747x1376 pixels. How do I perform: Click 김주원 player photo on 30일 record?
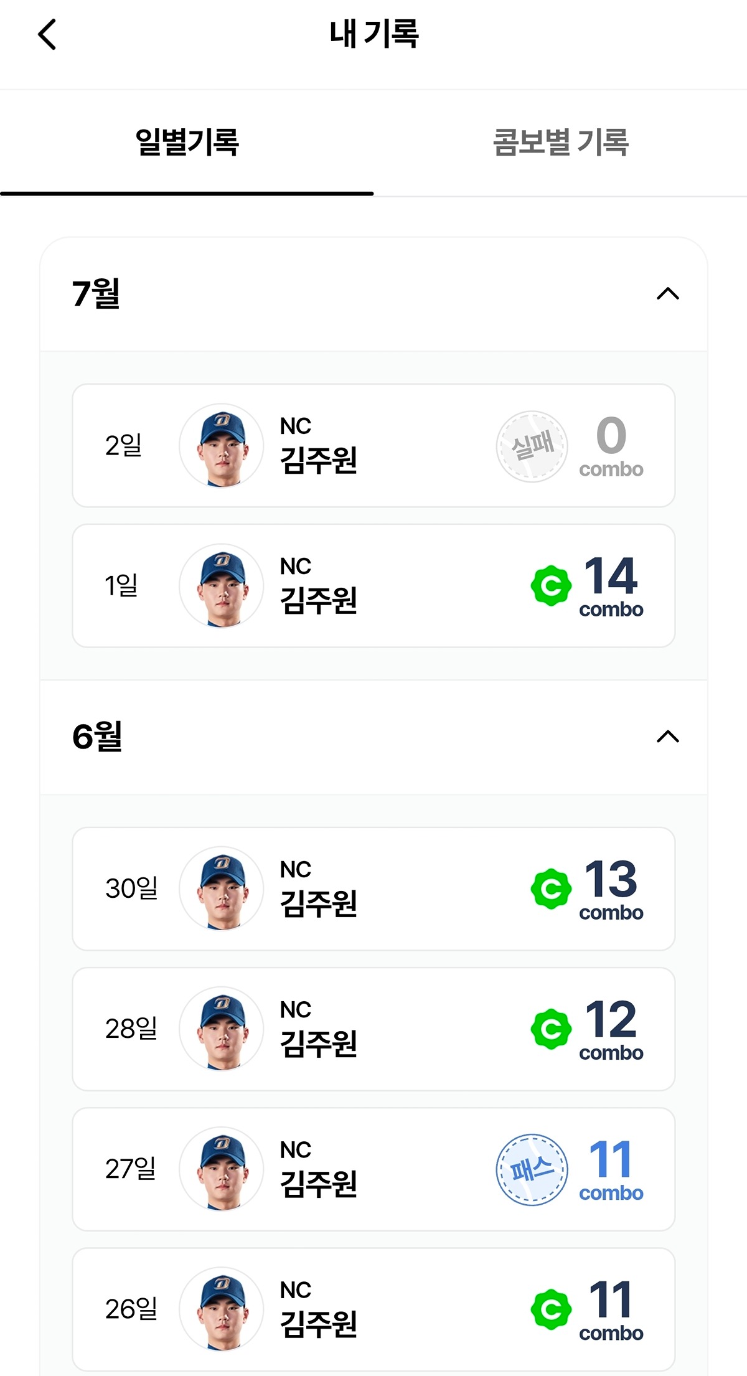(222, 889)
